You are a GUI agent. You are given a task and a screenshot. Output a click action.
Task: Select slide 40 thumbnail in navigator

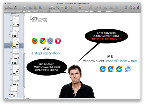coord(16,51)
